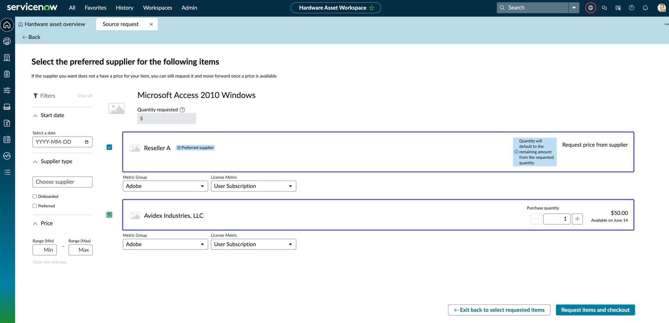Open Avidex License Metric dropdown

coord(253,244)
